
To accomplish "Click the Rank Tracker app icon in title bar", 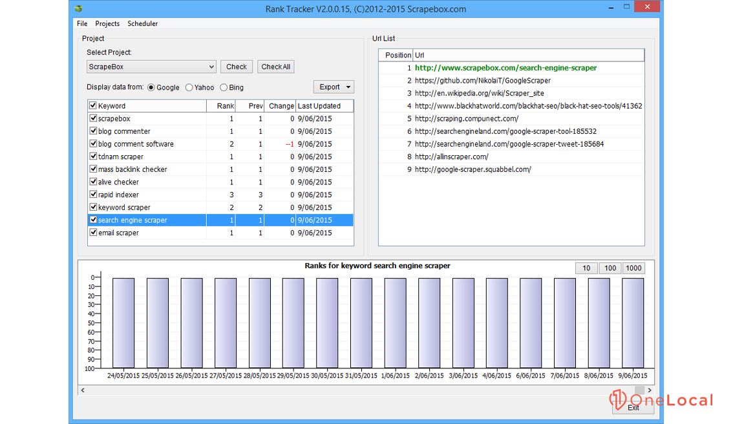I will [78, 8].
